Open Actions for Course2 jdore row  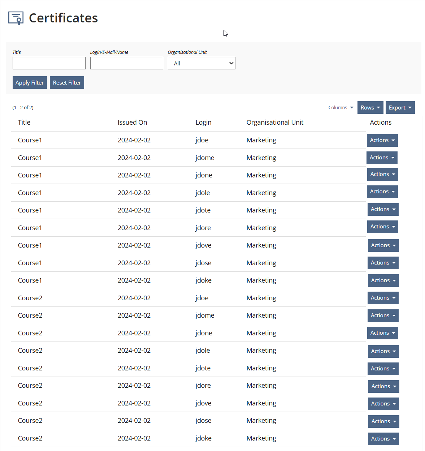click(x=383, y=386)
